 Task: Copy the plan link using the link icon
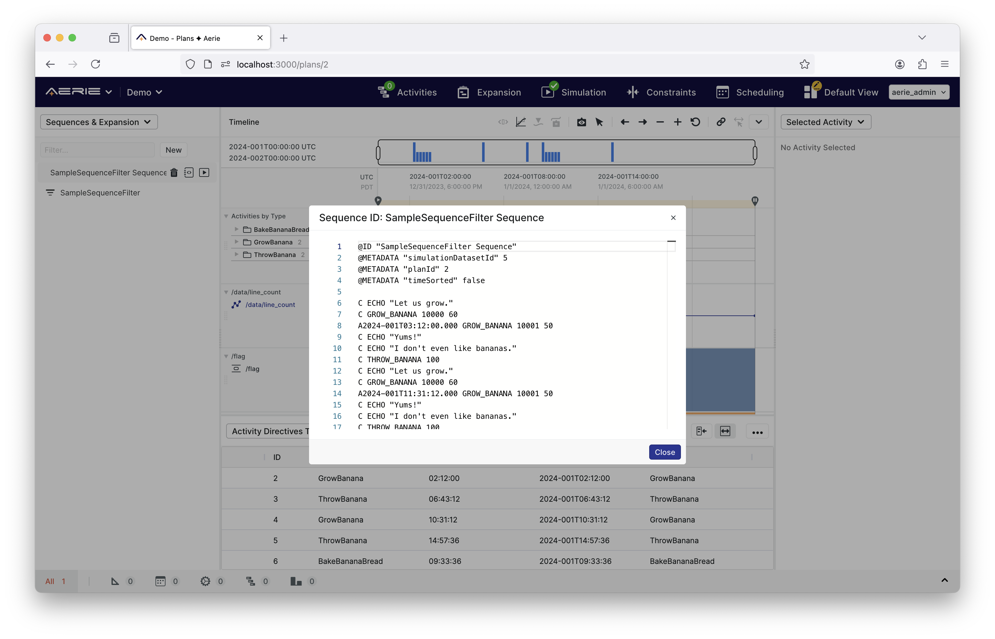[x=720, y=122]
